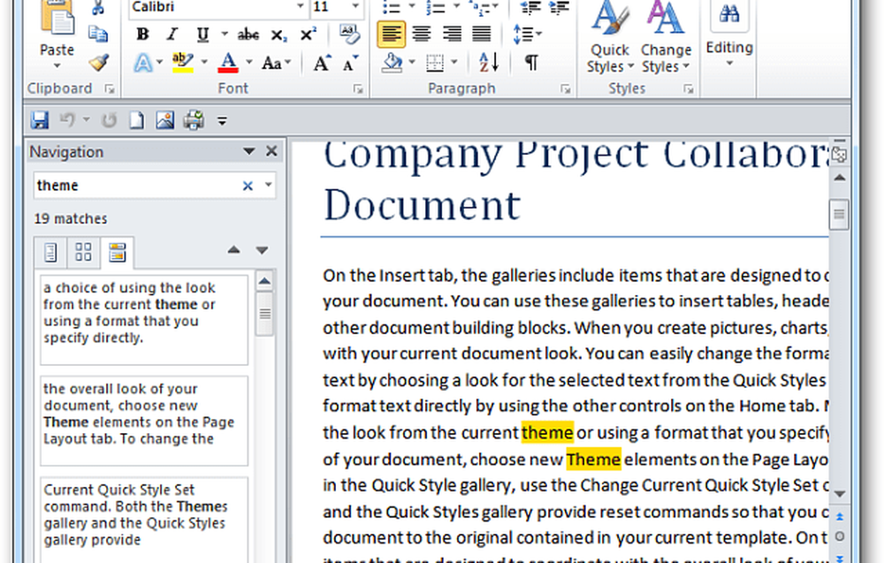Image resolution: width=884 pixels, height=563 pixels.
Task: Go to next search result arrow
Action: coord(262,250)
